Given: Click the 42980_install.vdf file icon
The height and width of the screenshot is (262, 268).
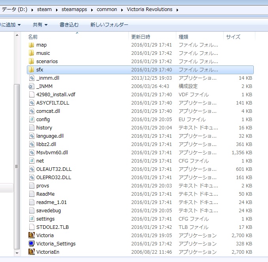Looking at the screenshot, I should pyautogui.click(x=32, y=94).
